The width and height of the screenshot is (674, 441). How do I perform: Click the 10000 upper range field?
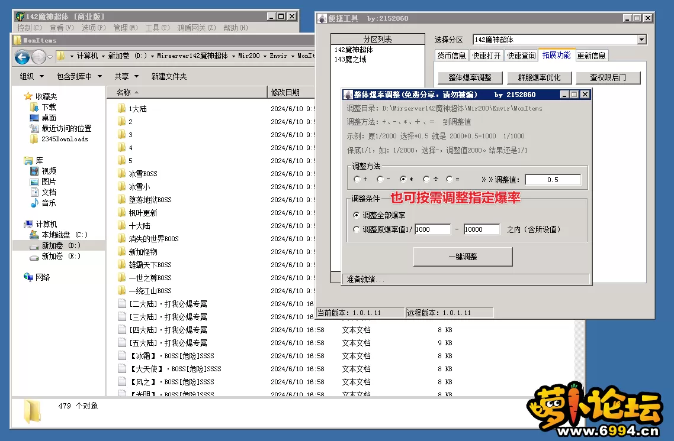click(x=482, y=229)
